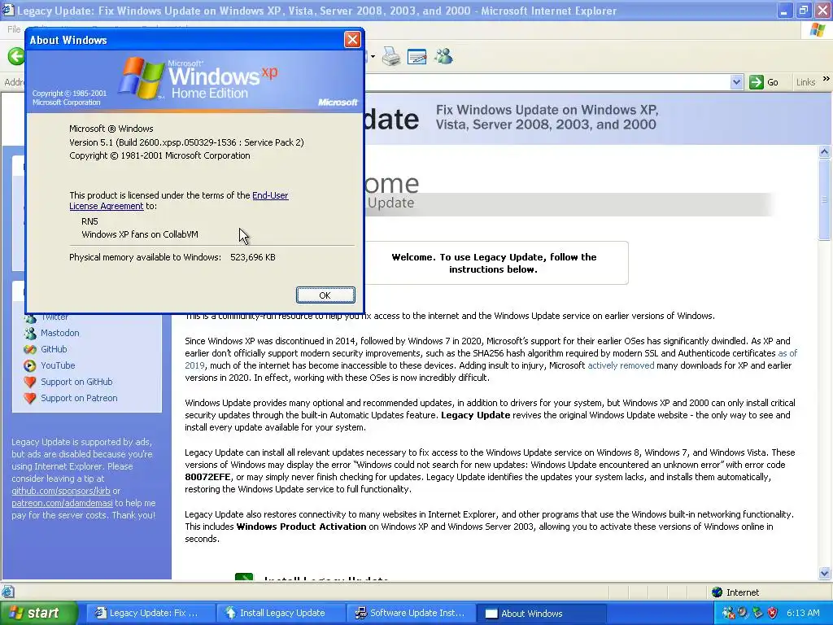Click the second tray icon with disc
Screen dimensions: 833x625
point(743,614)
